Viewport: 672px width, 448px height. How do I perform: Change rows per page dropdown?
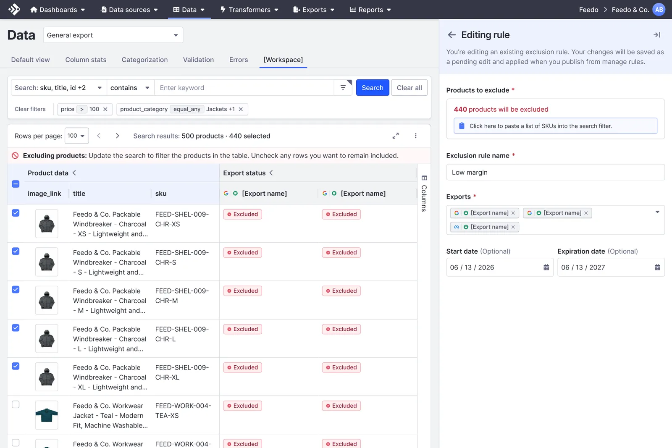pos(76,136)
